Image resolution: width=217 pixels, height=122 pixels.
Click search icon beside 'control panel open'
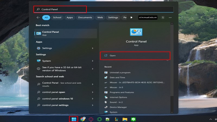[39, 92]
